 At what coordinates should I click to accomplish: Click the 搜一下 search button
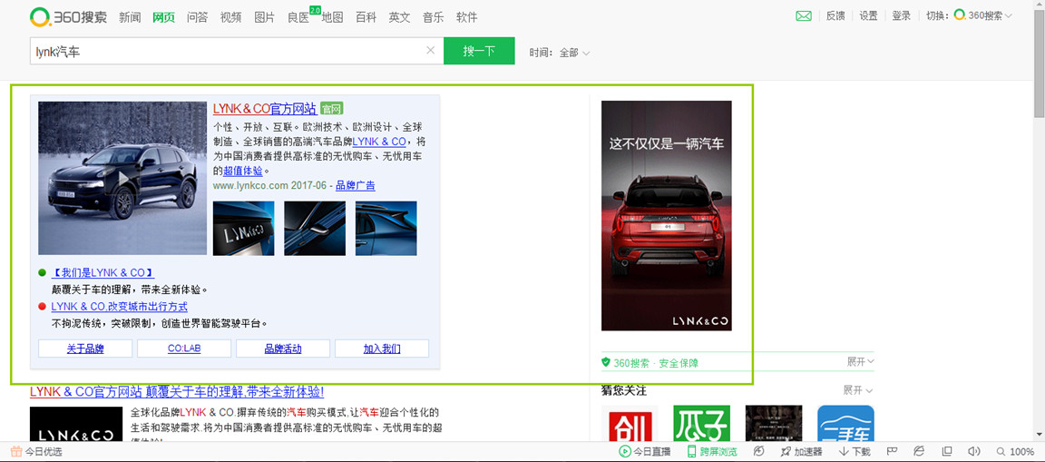click(x=479, y=51)
